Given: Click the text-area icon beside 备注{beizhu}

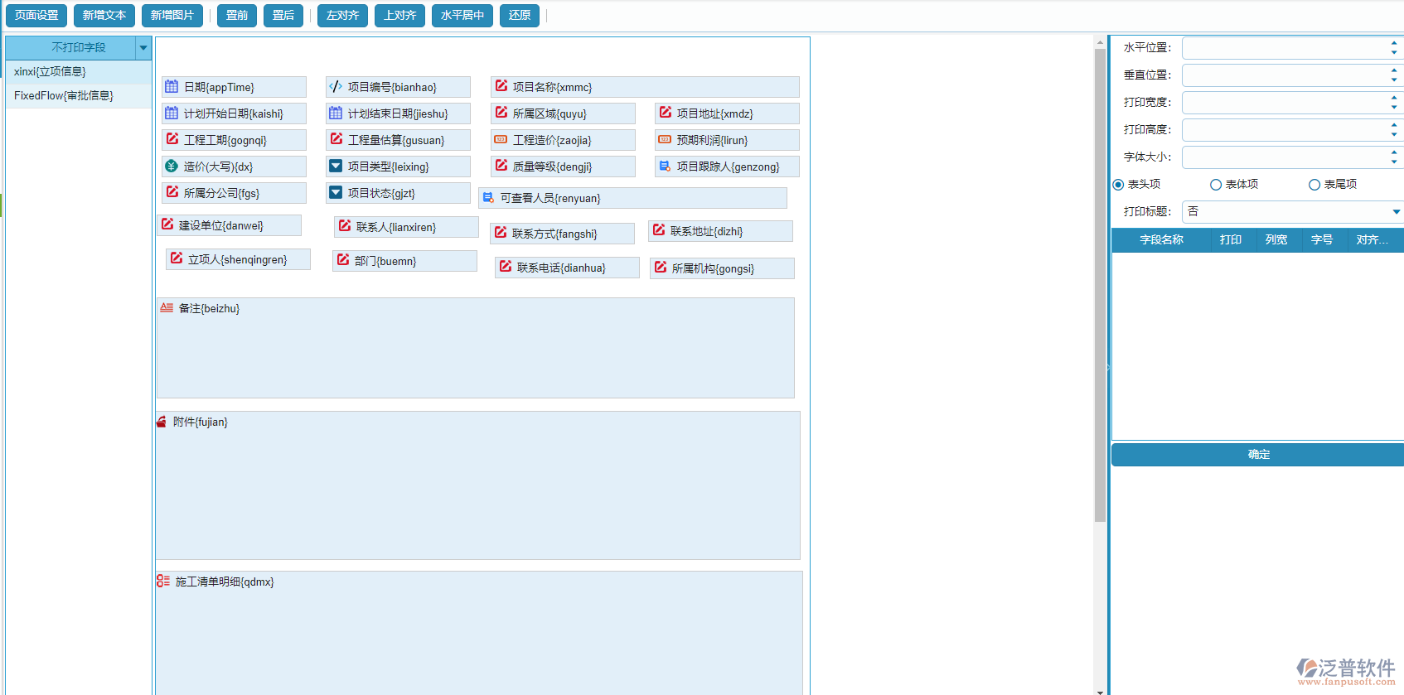Looking at the screenshot, I should pyautogui.click(x=167, y=307).
